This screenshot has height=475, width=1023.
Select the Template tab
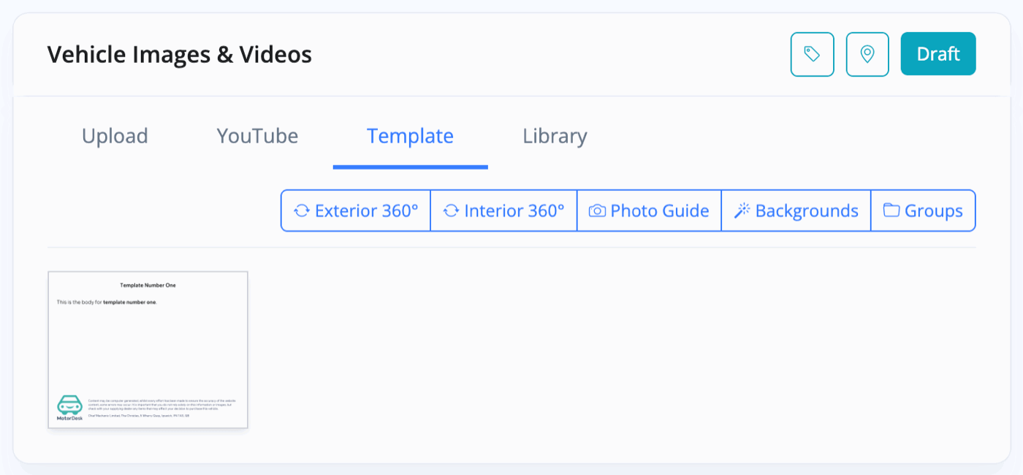pos(410,136)
